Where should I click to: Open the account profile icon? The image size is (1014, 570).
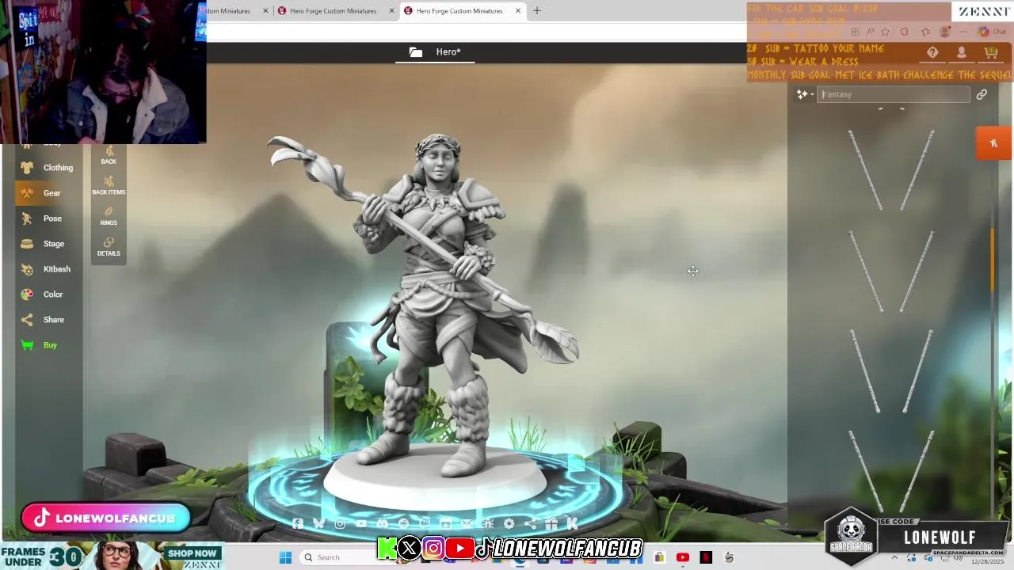(x=962, y=52)
